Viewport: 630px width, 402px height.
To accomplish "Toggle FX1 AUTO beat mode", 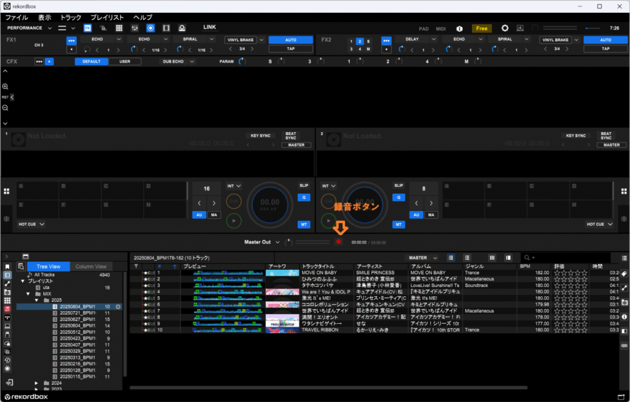I will [290, 40].
